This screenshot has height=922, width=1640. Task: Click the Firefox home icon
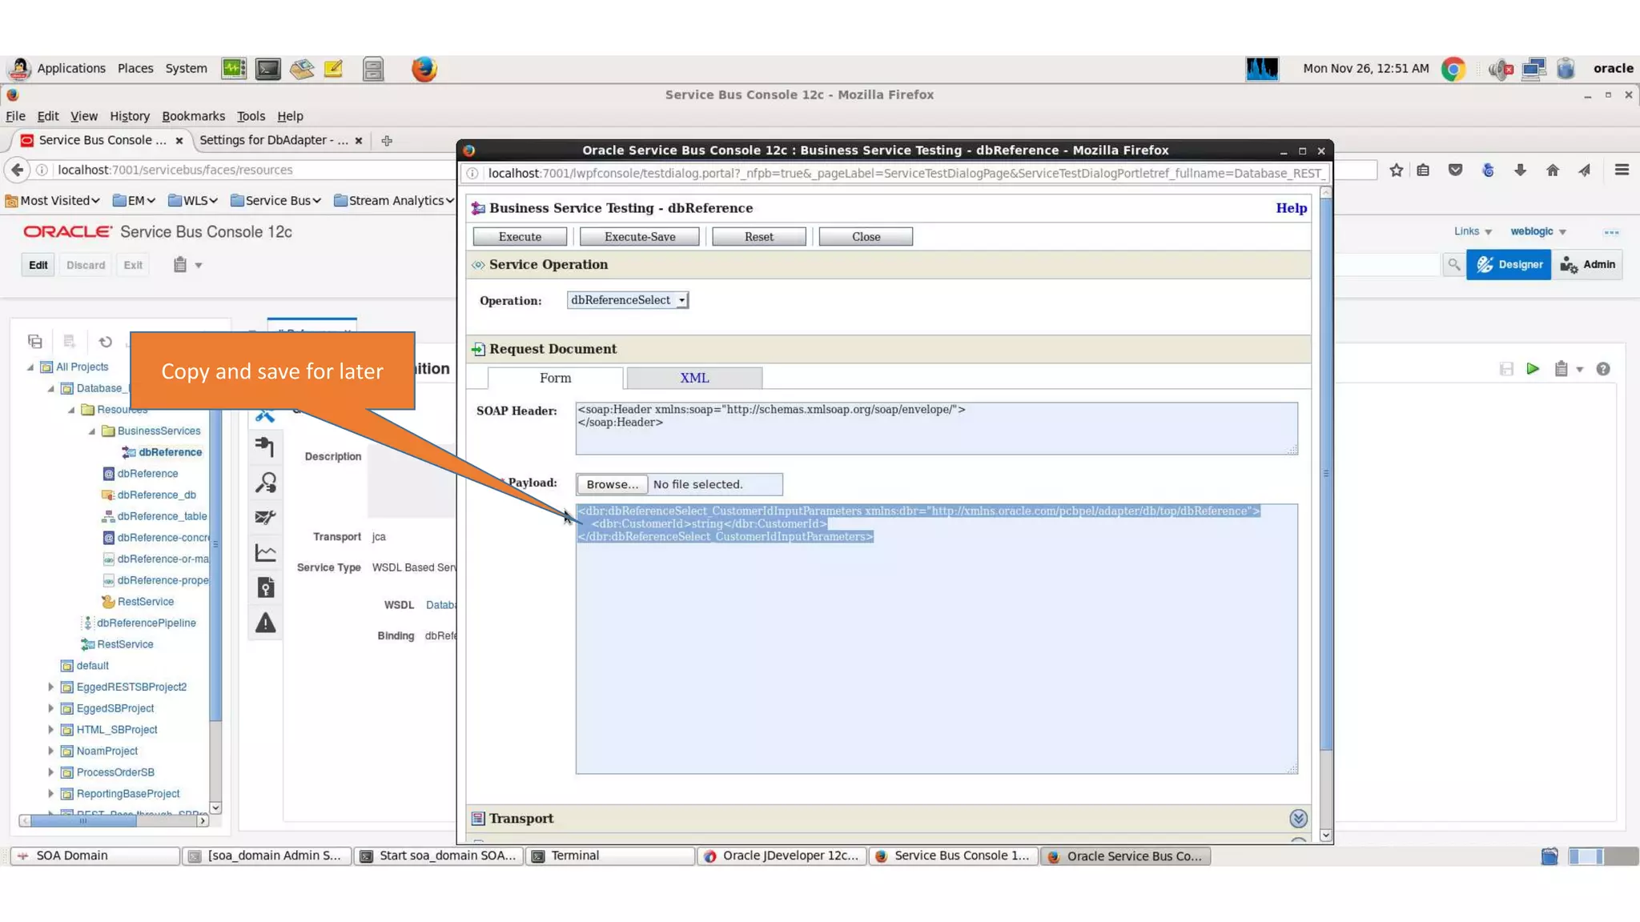tap(1552, 170)
